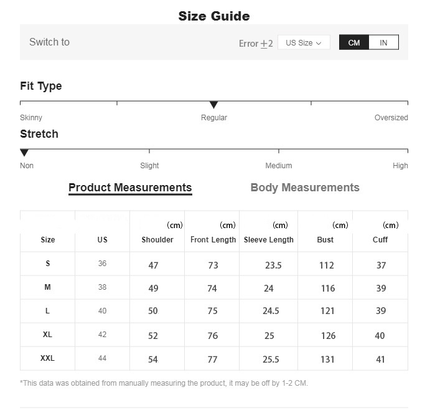Screen dimensions: 430x415
Task: Switch units to CM
Action: 354,42
